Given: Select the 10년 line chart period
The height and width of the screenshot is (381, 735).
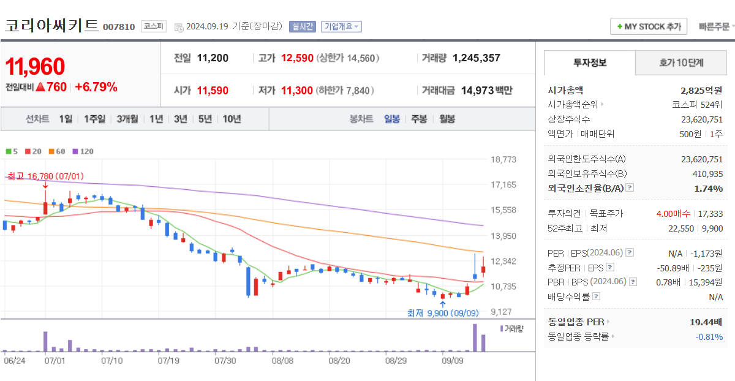Looking at the screenshot, I should click(232, 119).
